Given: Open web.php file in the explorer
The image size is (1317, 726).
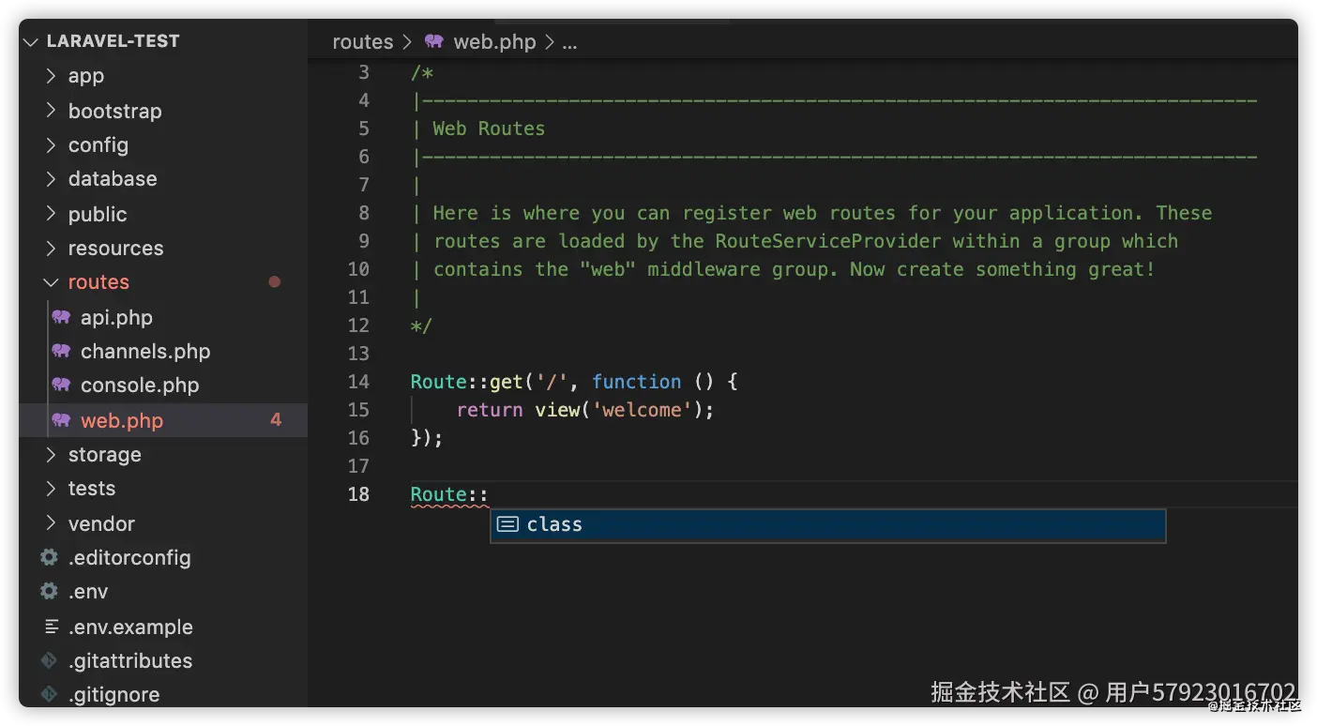Looking at the screenshot, I should [122, 420].
